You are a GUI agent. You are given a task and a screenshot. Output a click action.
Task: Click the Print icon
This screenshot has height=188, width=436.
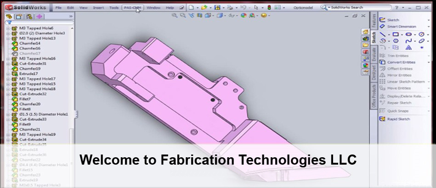[x=230, y=7]
